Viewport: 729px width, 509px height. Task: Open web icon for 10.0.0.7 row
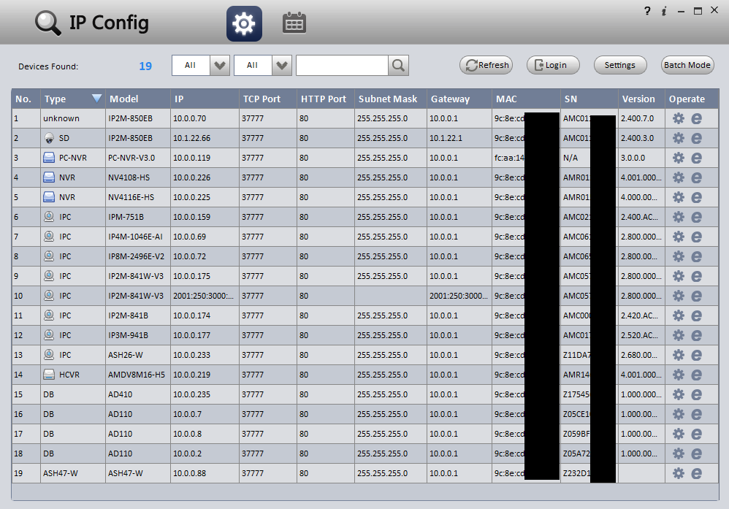click(696, 414)
